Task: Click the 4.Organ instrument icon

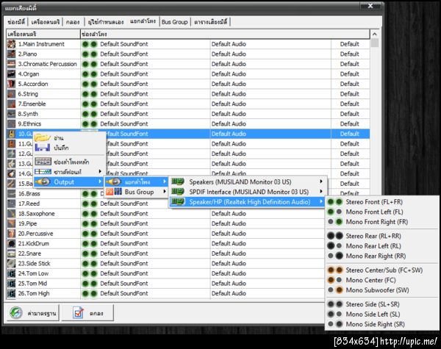Action: pyautogui.click(x=11, y=74)
